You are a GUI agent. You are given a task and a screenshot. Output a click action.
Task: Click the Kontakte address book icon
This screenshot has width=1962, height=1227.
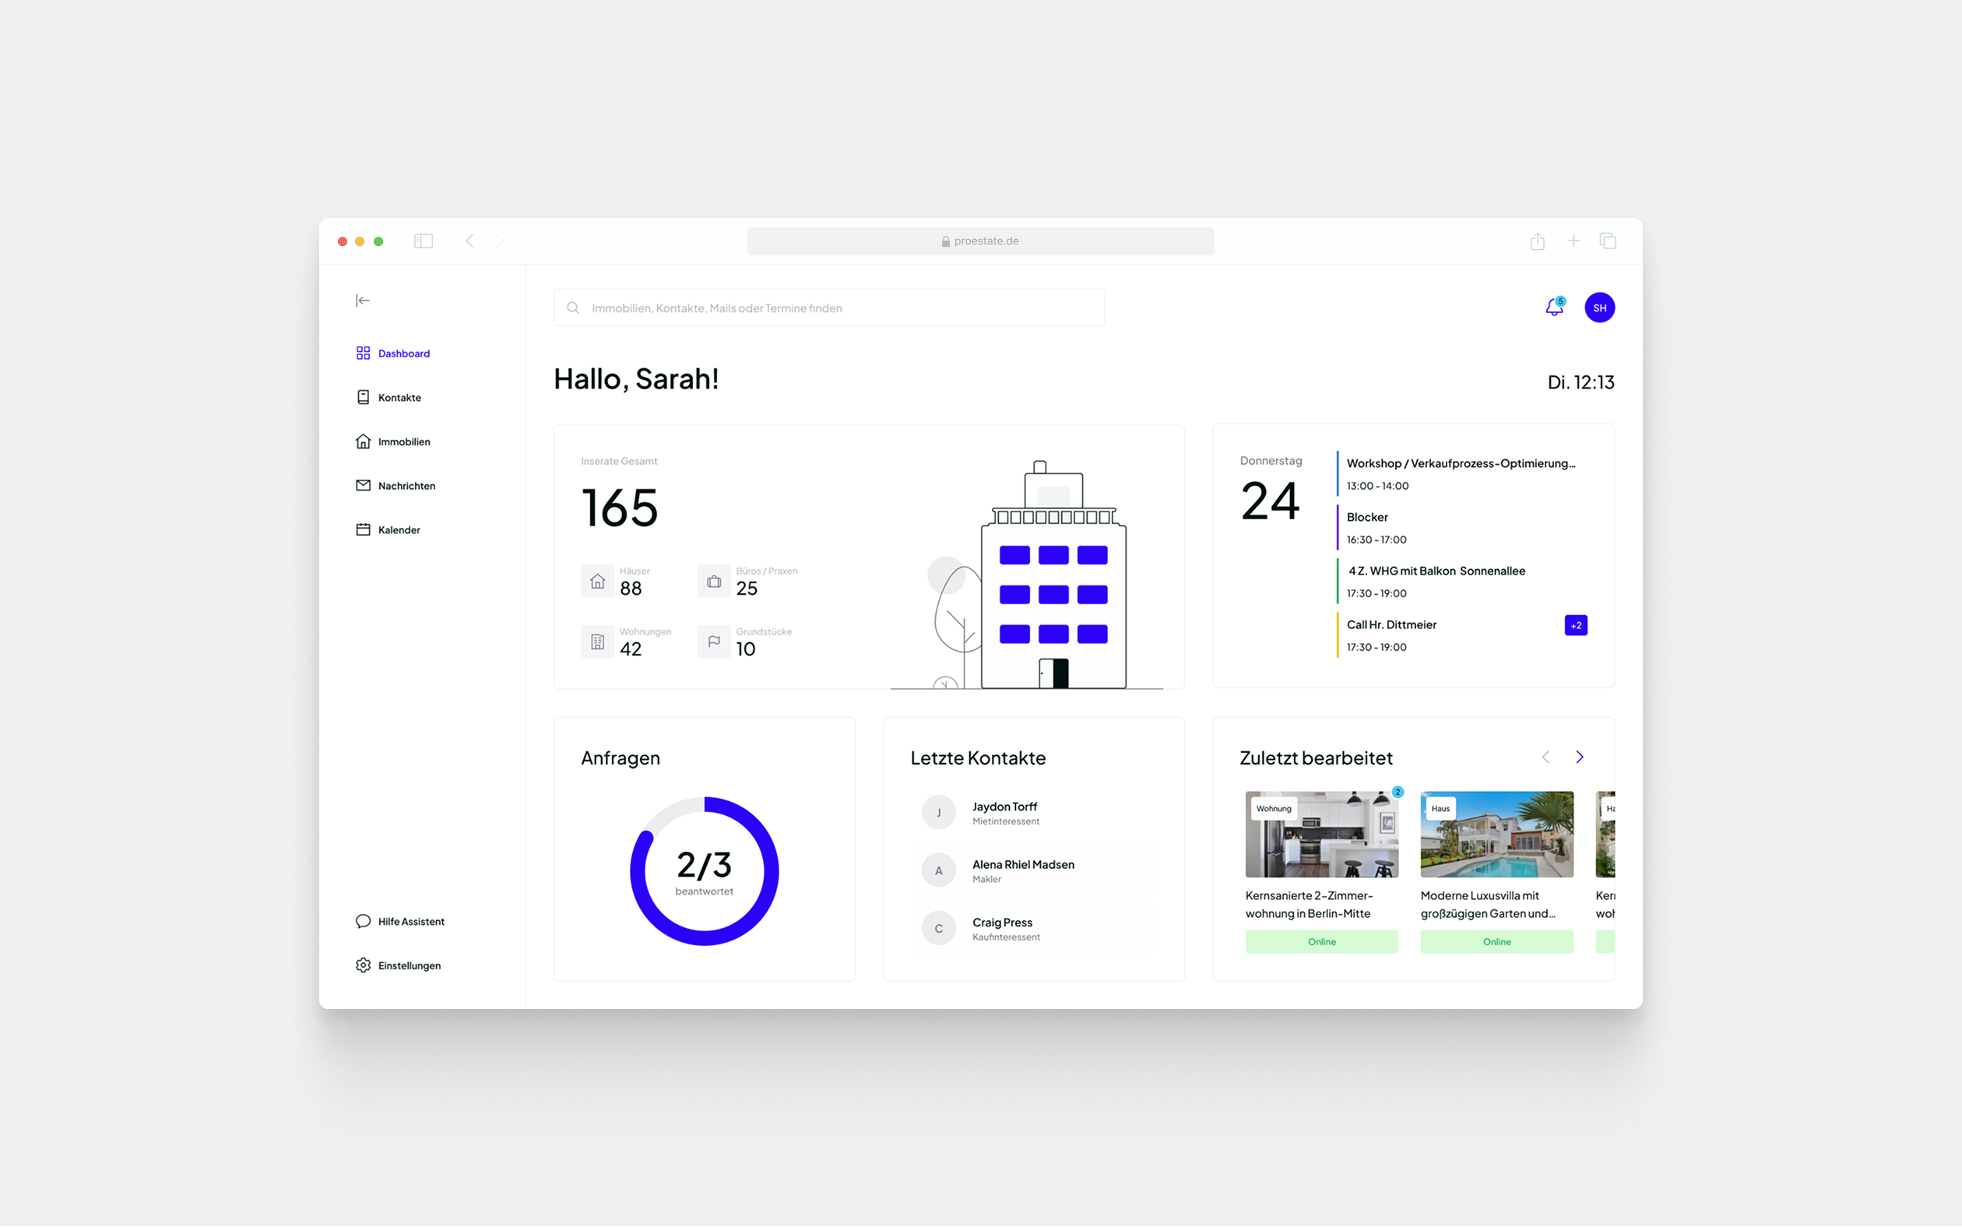click(363, 397)
